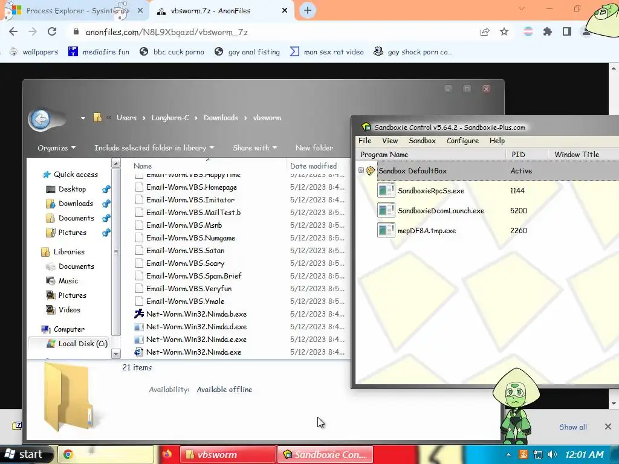Select SandboxieRpcSs.exe process icon
Image resolution: width=619 pixels, height=464 pixels.
386,190
